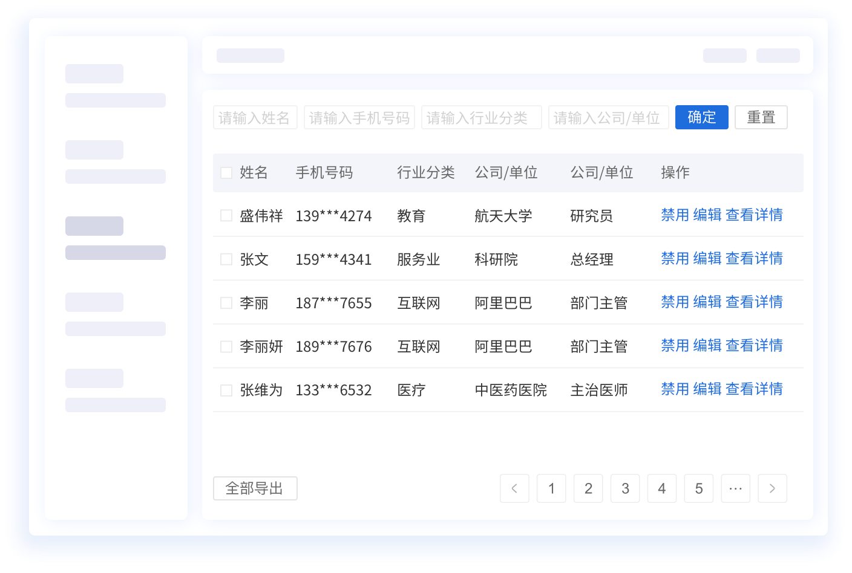Open 编辑 for 张文 row
Screen dimensions: 852x573
click(x=707, y=259)
